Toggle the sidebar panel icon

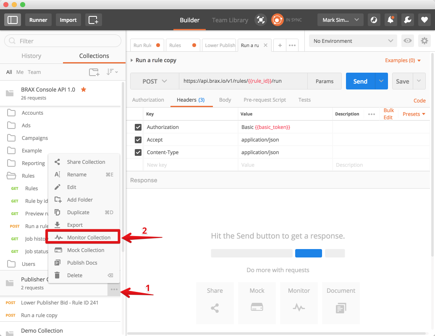(x=13, y=20)
